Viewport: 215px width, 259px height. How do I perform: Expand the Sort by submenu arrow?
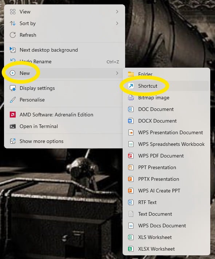pyautogui.click(x=117, y=23)
